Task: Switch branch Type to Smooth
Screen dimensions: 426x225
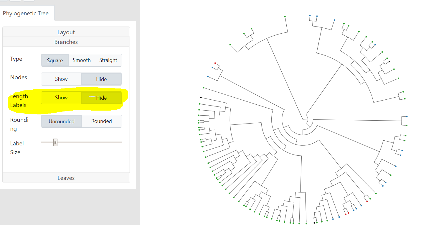Action: coord(82,60)
